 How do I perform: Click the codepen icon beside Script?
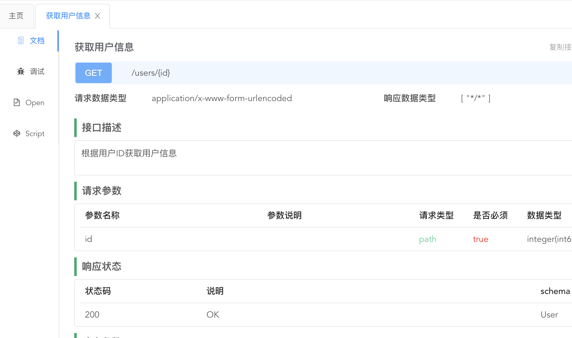(x=17, y=134)
